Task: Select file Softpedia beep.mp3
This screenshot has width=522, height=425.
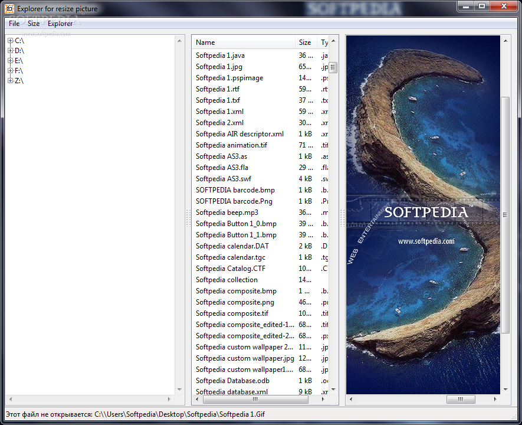Action: pos(226,212)
